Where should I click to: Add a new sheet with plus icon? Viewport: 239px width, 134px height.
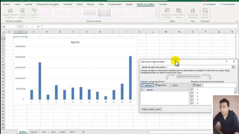(x=83, y=132)
